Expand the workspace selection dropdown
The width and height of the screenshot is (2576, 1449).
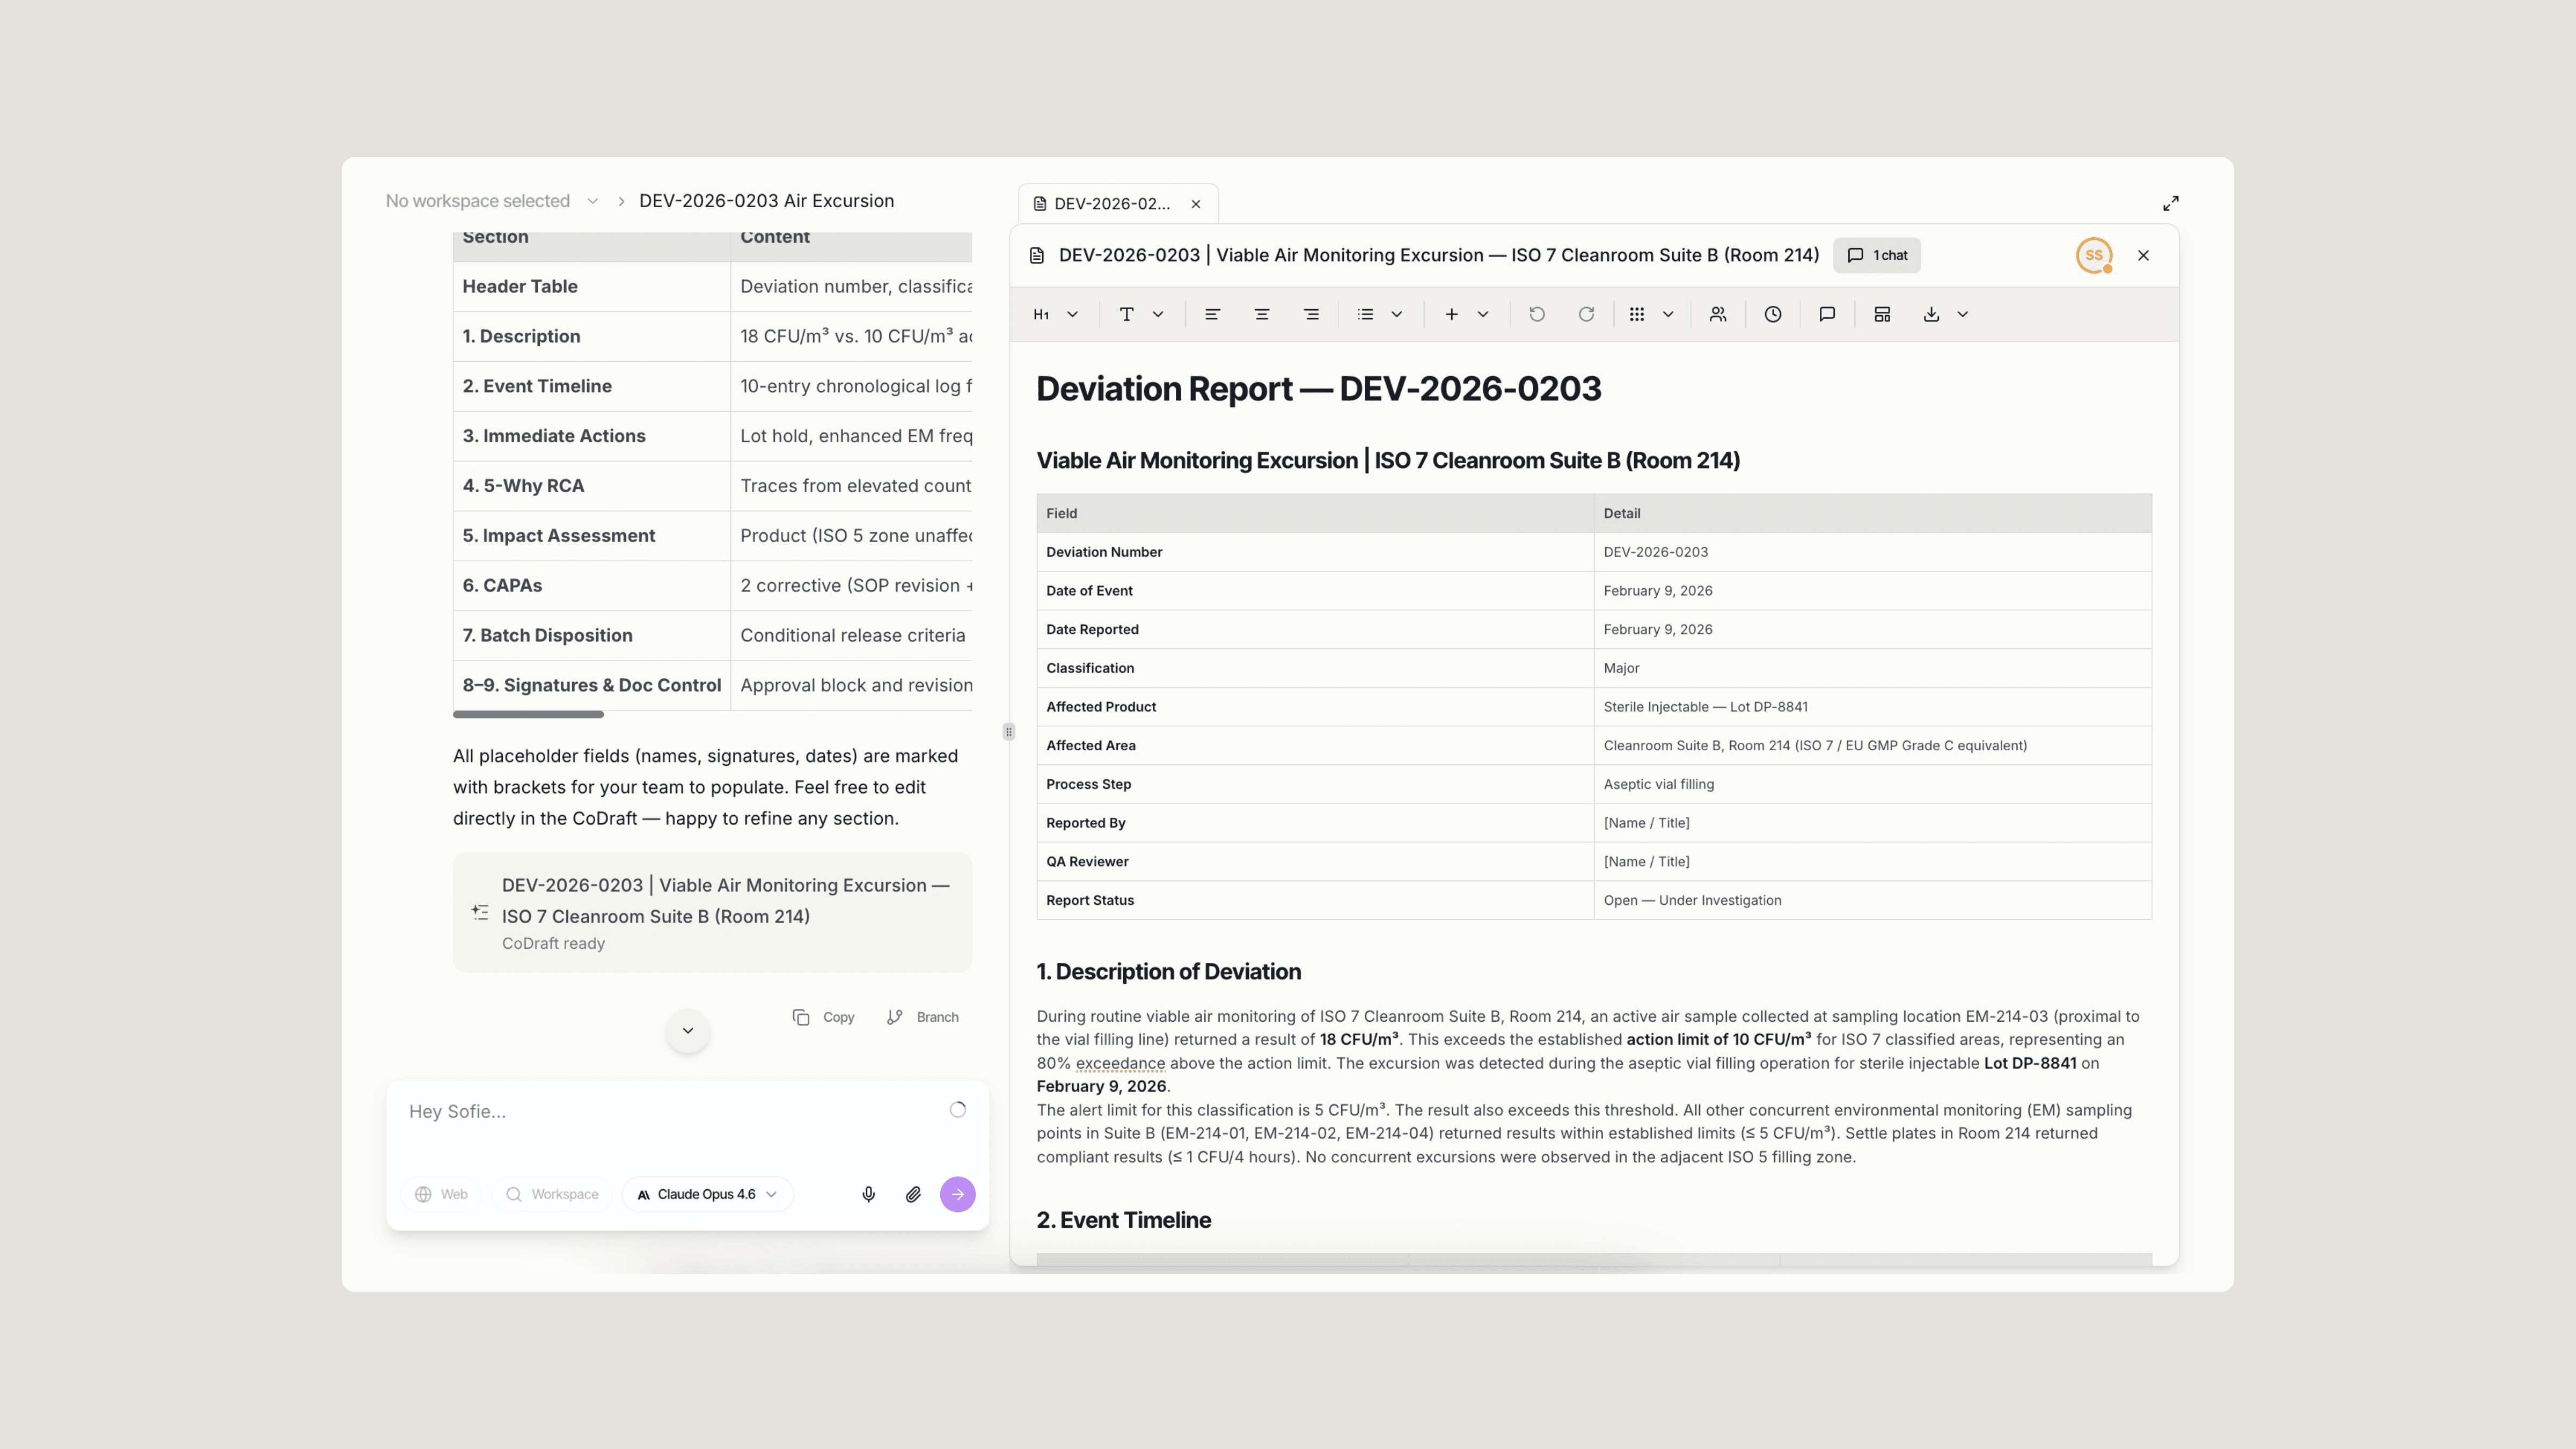pyautogui.click(x=592, y=201)
